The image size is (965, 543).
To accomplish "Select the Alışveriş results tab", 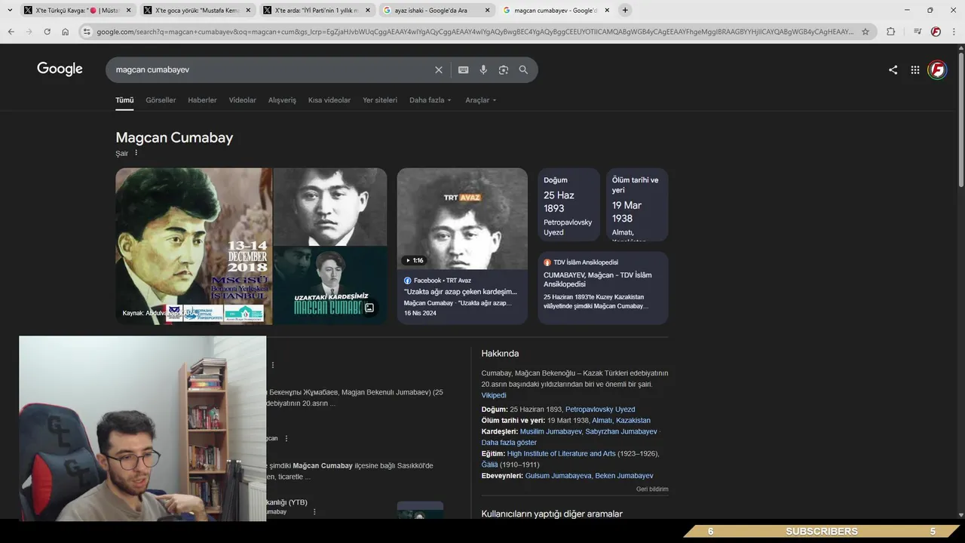I will (282, 100).
